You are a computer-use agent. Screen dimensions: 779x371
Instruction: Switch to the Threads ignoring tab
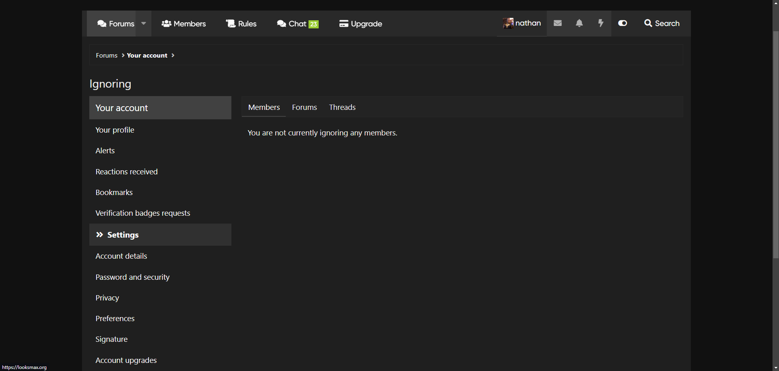(x=342, y=107)
